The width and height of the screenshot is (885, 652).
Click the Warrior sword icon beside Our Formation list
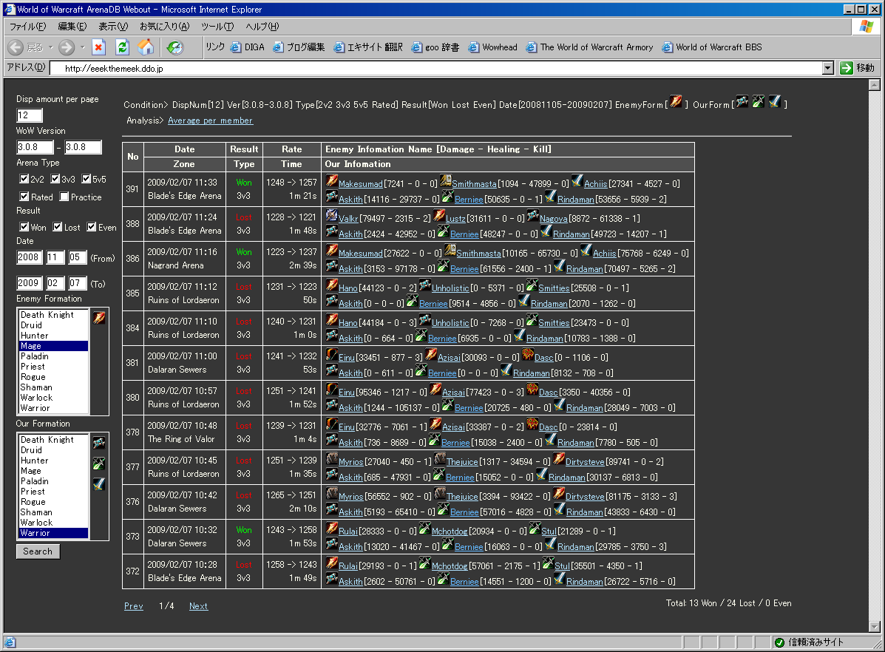coord(99,483)
